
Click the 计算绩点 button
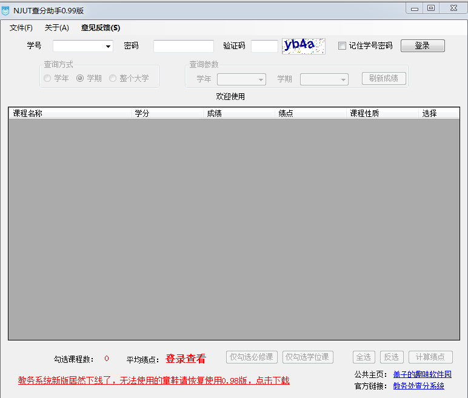[430, 357]
